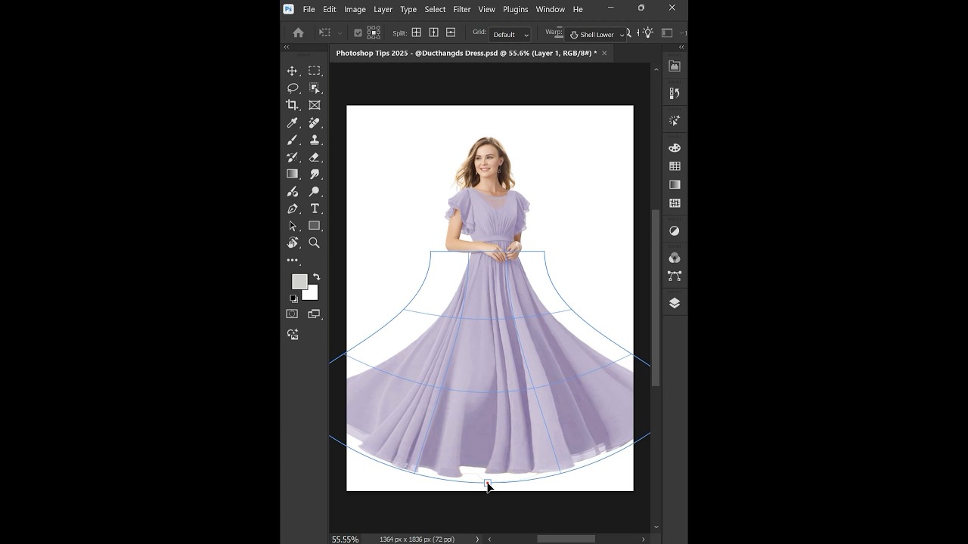Image resolution: width=968 pixels, height=544 pixels.
Task: Select the Zoom tool
Action: [315, 243]
